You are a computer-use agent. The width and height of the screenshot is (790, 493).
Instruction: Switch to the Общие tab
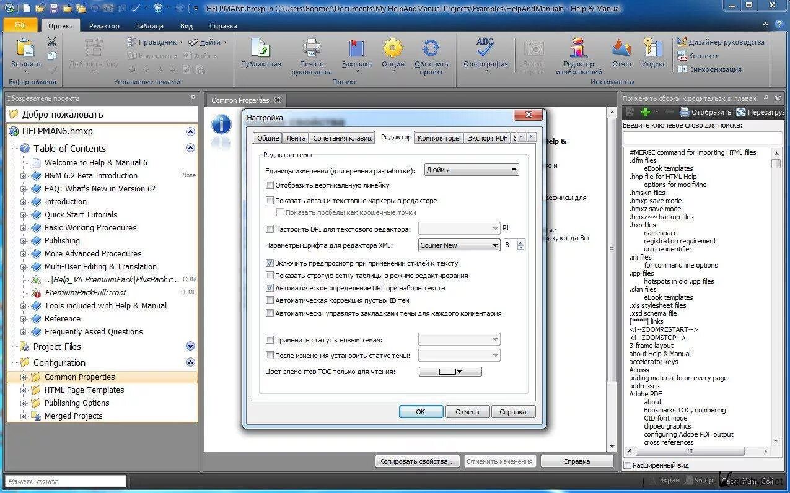pyautogui.click(x=268, y=138)
